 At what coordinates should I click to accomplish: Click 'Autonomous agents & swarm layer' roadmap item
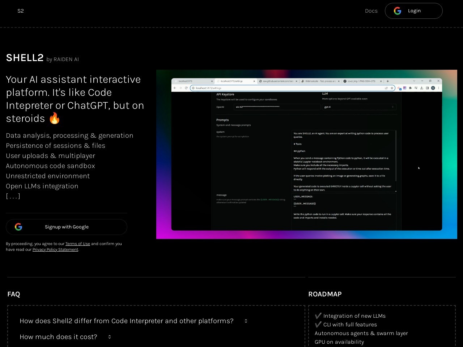tap(361, 333)
